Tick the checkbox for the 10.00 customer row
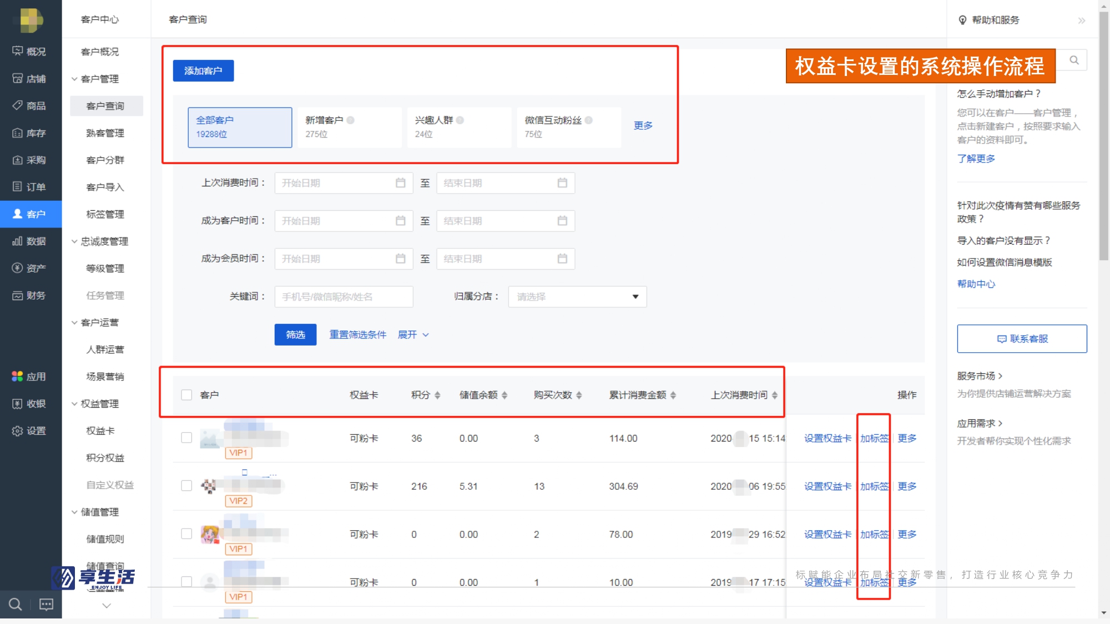 pyautogui.click(x=186, y=582)
